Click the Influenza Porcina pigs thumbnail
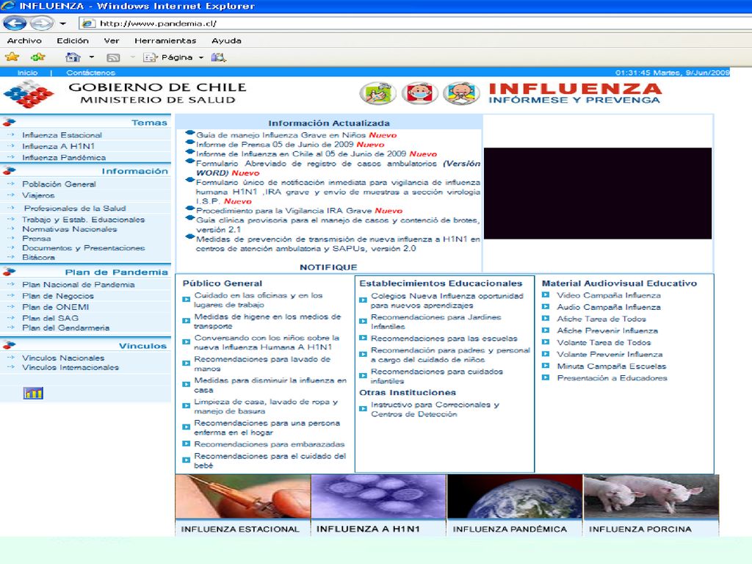The image size is (752, 564). [651, 496]
